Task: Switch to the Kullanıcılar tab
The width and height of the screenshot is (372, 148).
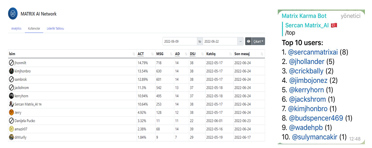Action: coord(34,29)
